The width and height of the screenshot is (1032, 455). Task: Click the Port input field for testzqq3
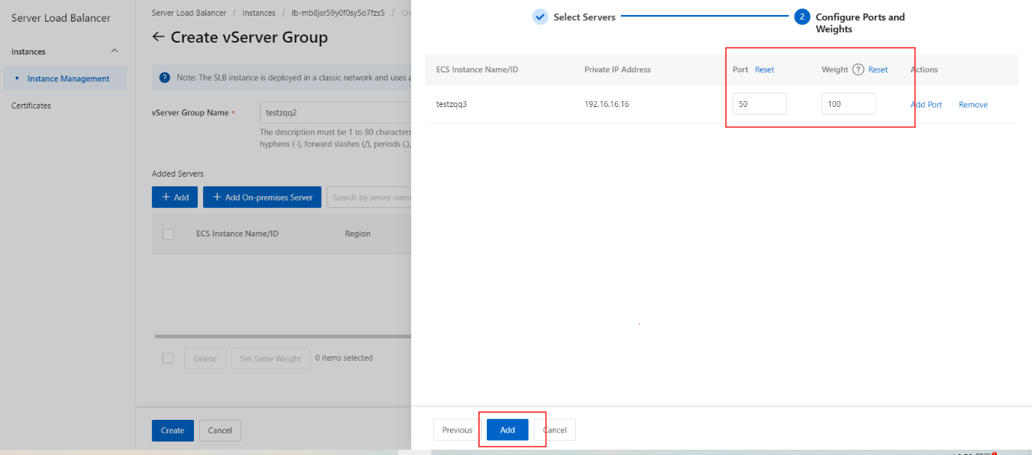coord(759,104)
